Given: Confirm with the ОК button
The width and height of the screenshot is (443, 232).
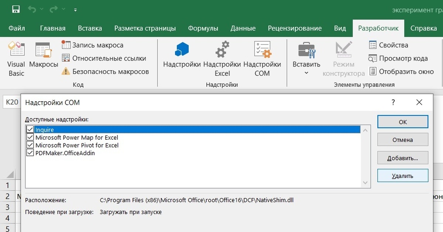Looking at the screenshot, I should pyautogui.click(x=402, y=122).
